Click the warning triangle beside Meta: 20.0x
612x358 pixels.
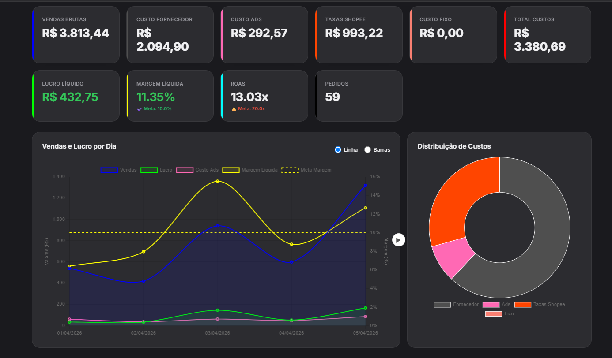(x=234, y=108)
